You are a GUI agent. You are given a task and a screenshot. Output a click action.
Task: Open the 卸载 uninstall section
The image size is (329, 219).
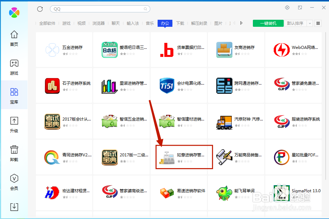(x=14, y=154)
